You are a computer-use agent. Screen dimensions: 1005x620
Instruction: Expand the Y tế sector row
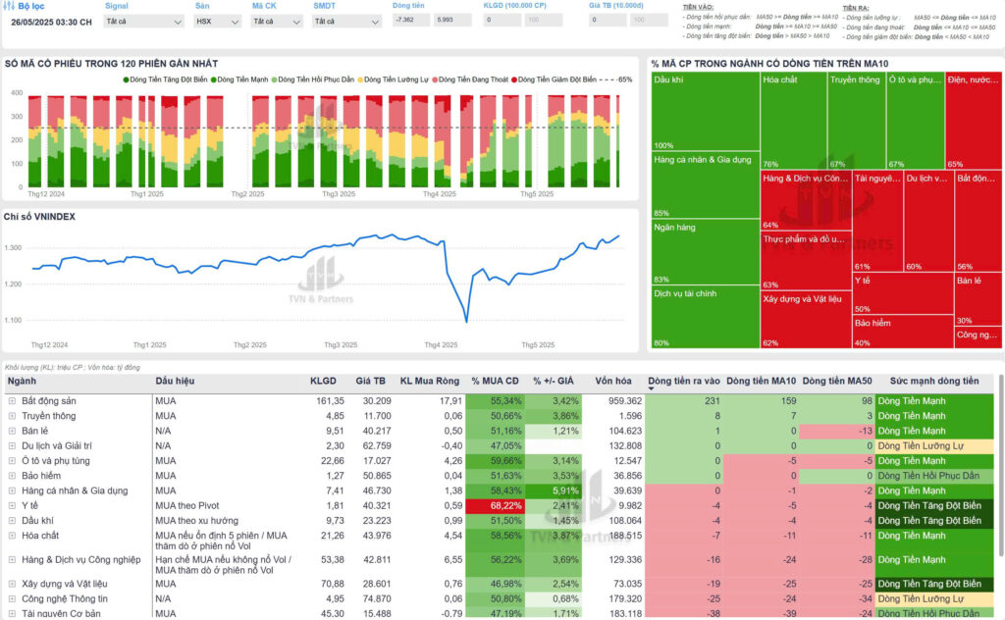tap(12, 506)
